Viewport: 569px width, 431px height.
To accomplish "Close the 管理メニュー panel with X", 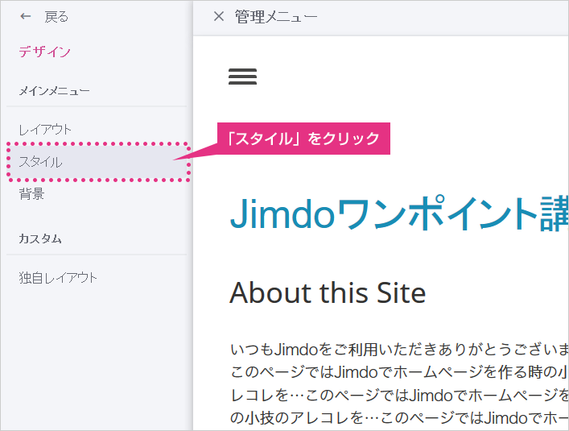I will (219, 16).
